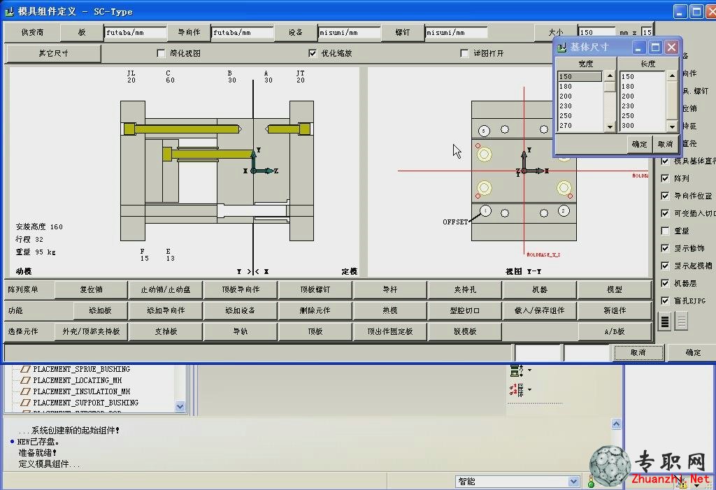Select PLACEMENT_SUPPORT_BUSHING tree item
This screenshot has height=490, width=716.
click(x=85, y=403)
